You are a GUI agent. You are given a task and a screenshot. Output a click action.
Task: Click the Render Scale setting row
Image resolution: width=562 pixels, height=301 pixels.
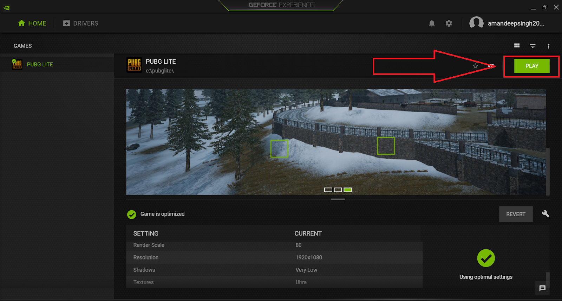(274, 245)
